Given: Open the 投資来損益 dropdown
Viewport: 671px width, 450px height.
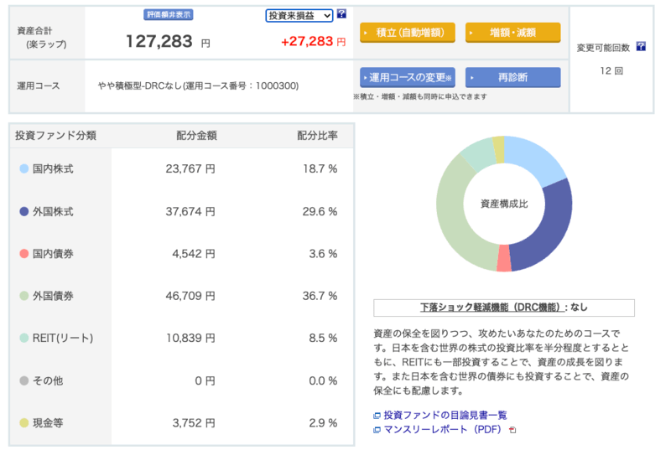Looking at the screenshot, I should 299,16.
